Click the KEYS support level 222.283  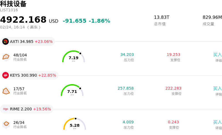click(173, 88)
